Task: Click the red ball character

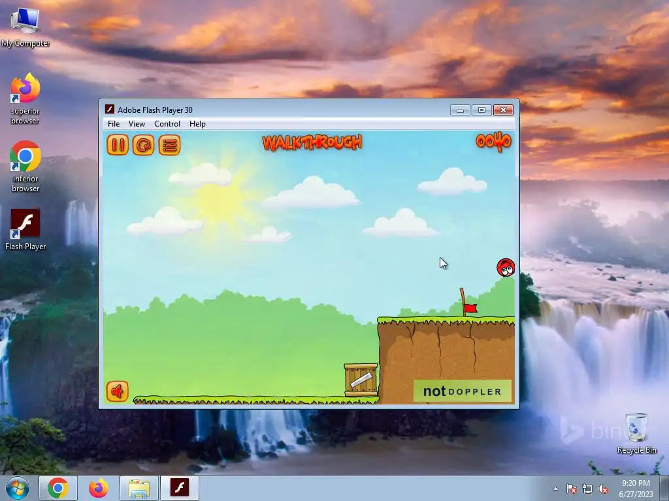Action: tap(506, 267)
